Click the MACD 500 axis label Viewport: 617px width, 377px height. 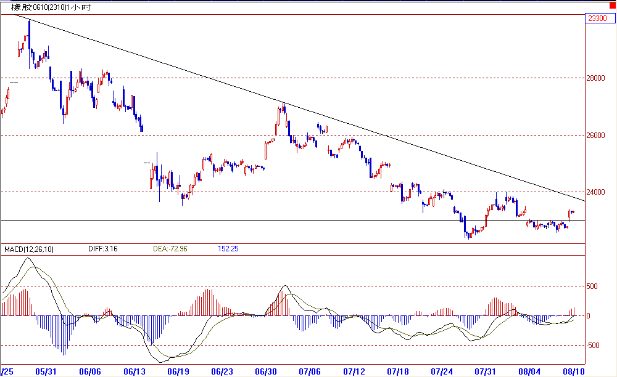click(x=592, y=286)
